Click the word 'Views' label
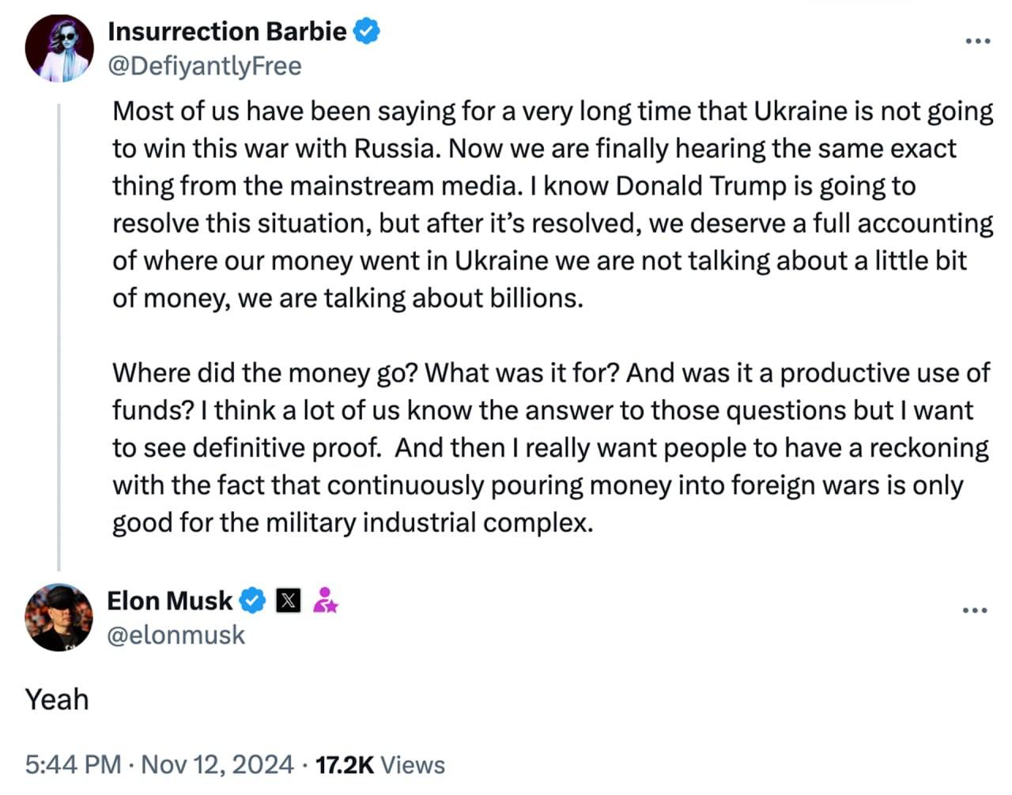The image size is (1012, 795). click(413, 764)
